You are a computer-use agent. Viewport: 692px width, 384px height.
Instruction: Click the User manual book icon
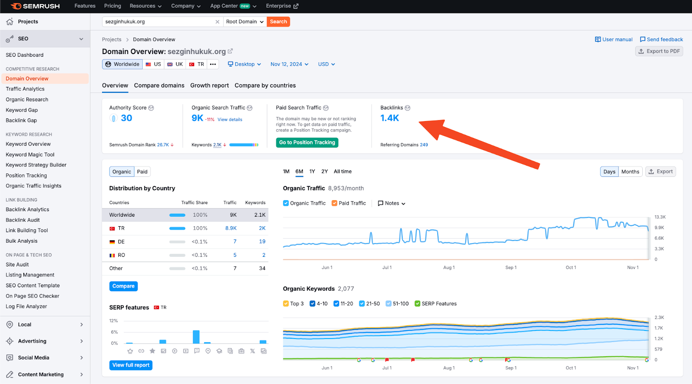pos(598,39)
